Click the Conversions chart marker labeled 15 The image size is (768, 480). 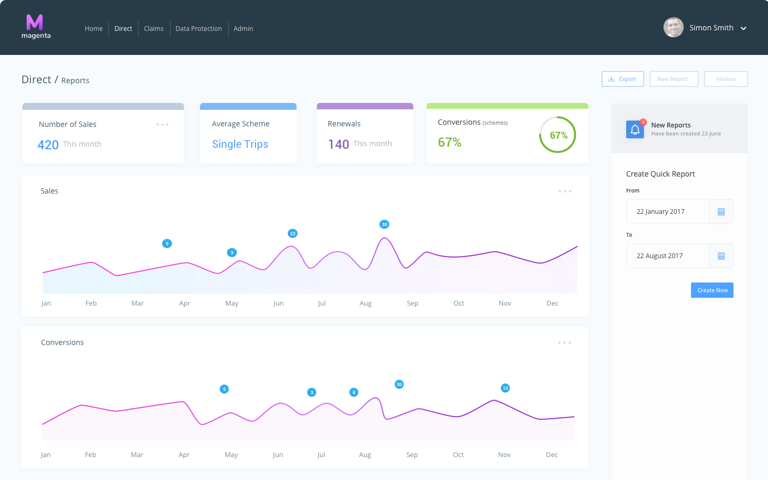tap(505, 388)
